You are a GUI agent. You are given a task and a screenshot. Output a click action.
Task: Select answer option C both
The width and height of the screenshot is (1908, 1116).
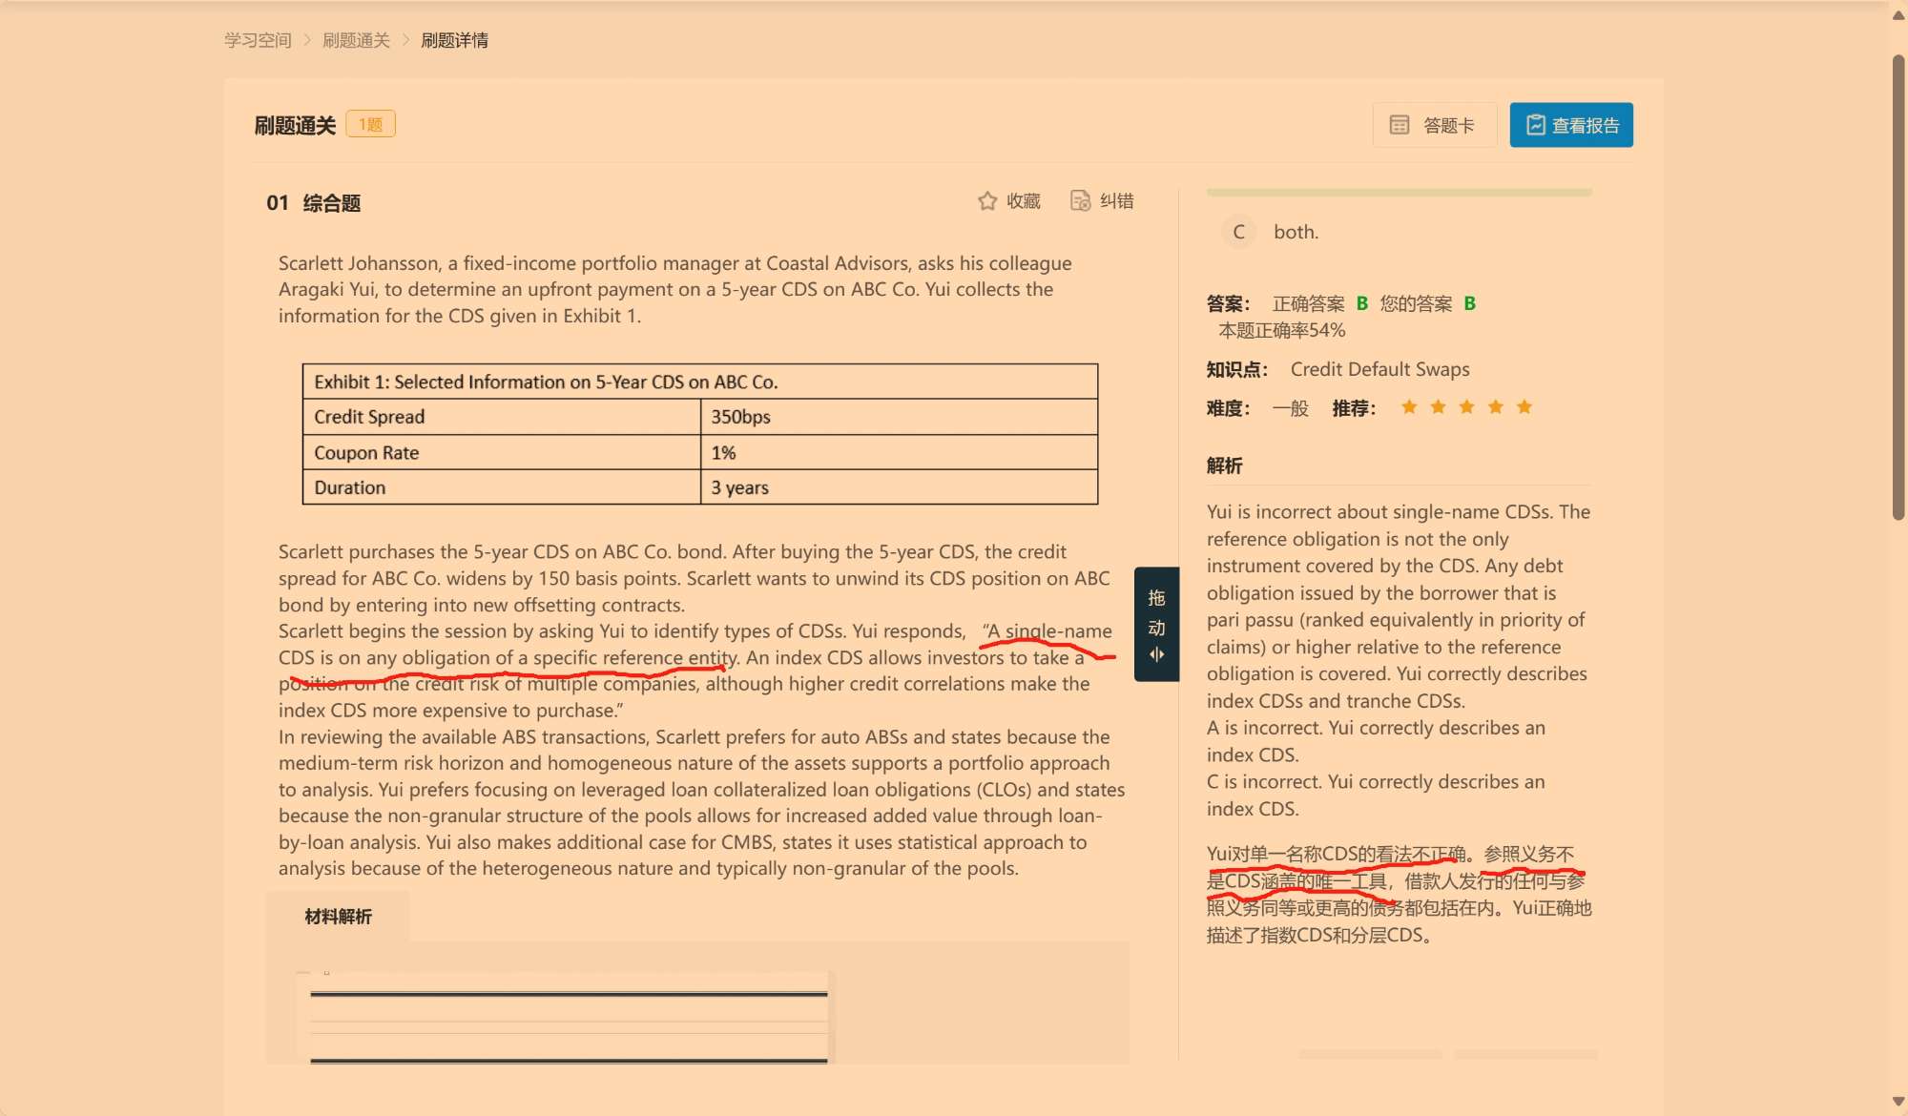1239,232
